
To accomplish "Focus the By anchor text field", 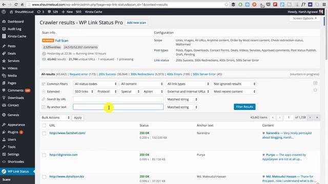I will (118, 107).
